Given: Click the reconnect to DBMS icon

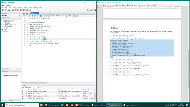Looking at the screenshot, I should click(30, 10).
